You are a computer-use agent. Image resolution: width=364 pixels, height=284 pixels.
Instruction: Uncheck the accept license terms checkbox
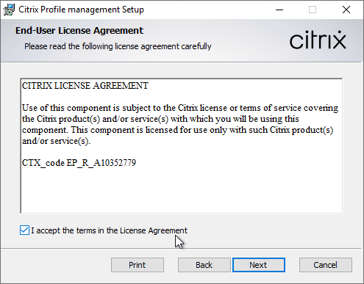[x=24, y=230]
